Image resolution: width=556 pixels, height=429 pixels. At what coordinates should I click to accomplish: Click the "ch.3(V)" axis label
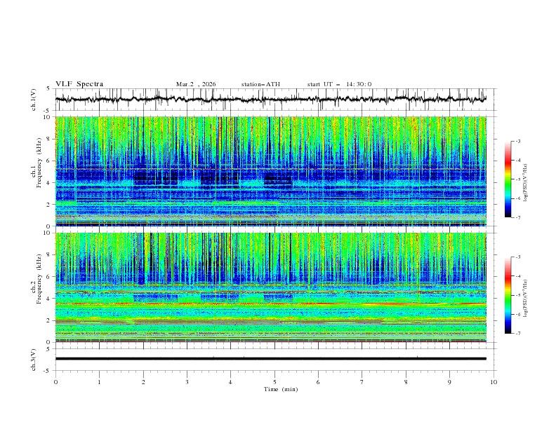pyautogui.click(x=34, y=360)
